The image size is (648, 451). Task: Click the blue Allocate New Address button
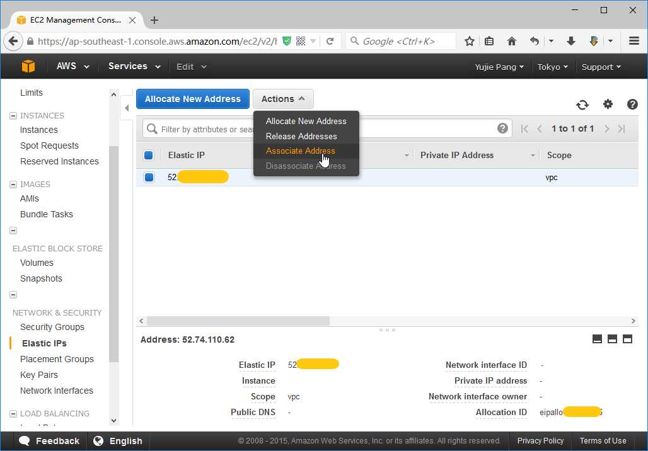tap(193, 99)
